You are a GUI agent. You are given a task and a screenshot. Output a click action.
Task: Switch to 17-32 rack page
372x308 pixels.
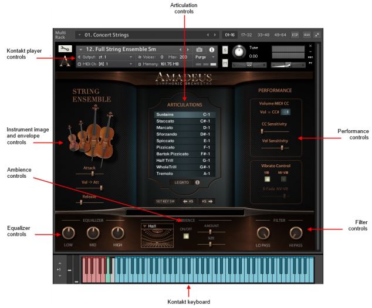pyautogui.click(x=246, y=35)
